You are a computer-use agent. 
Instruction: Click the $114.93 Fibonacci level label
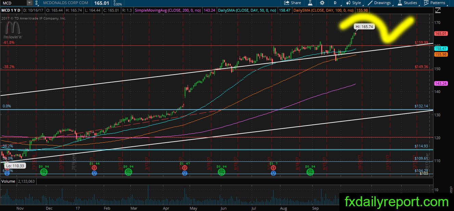pyautogui.click(x=421, y=146)
